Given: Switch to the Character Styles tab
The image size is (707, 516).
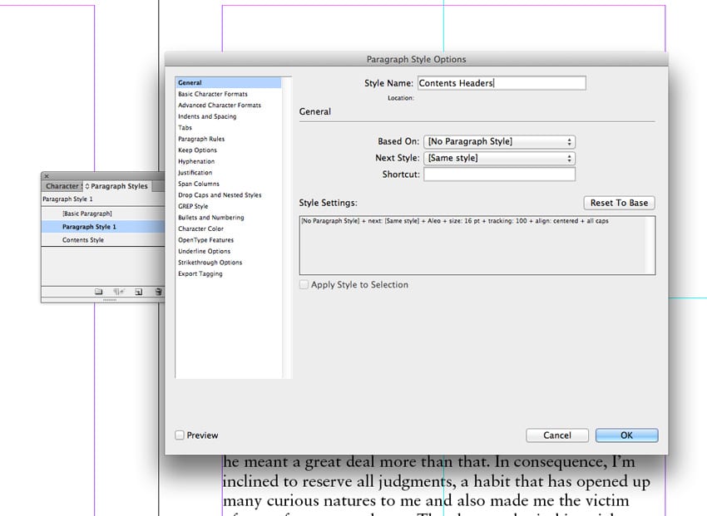Looking at the screenshot, I should [62, 186].
